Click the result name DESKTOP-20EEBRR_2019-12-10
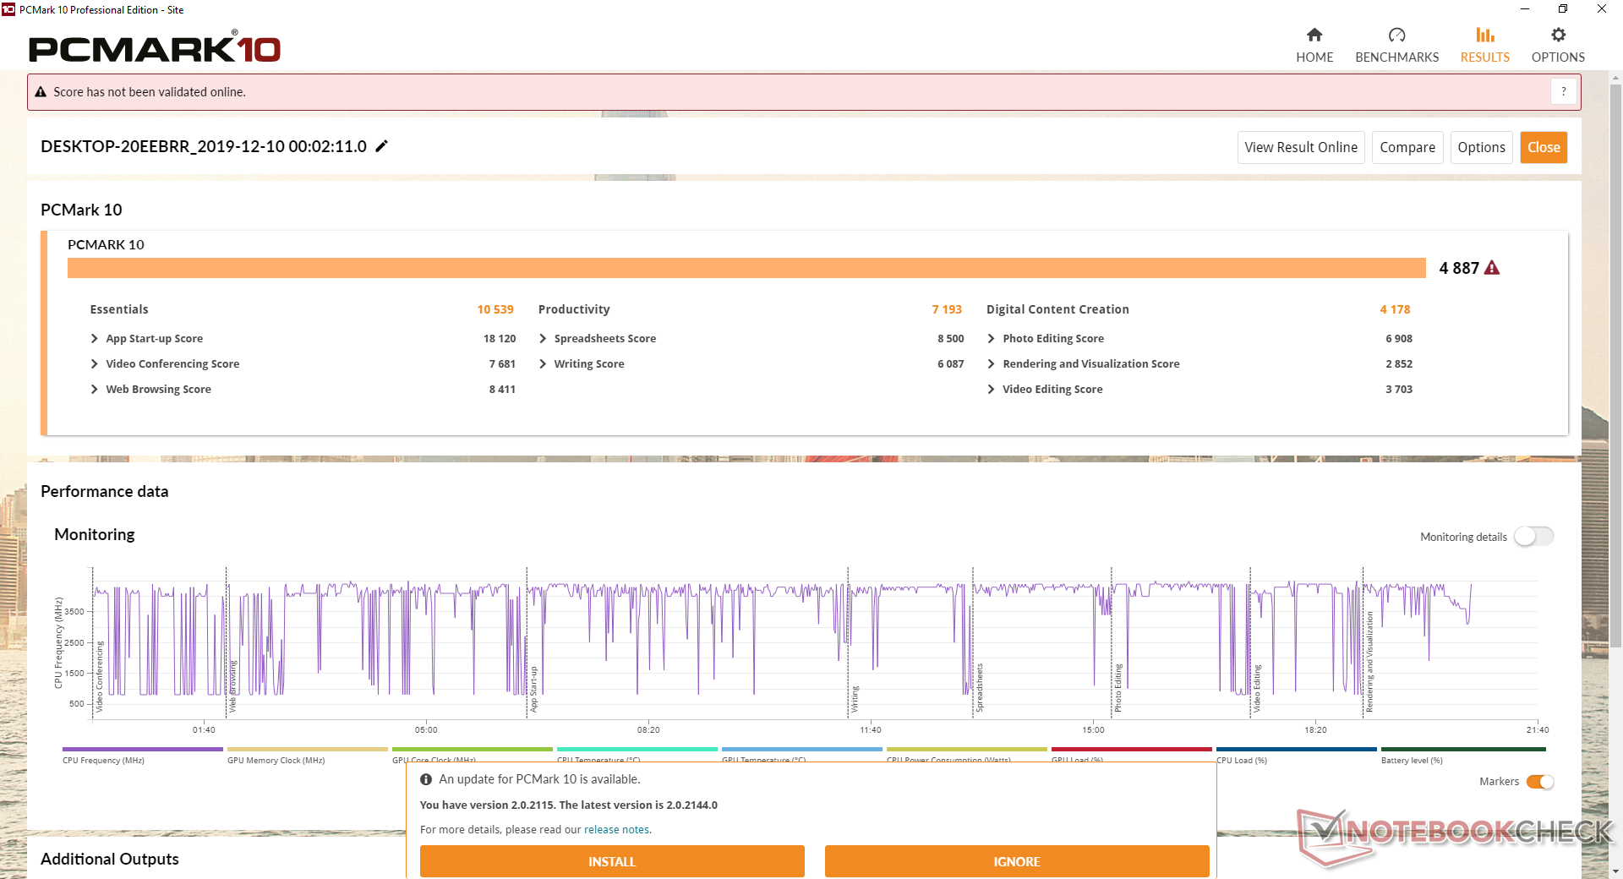Viewport: 1623px width, 879px height. [204, 146]
